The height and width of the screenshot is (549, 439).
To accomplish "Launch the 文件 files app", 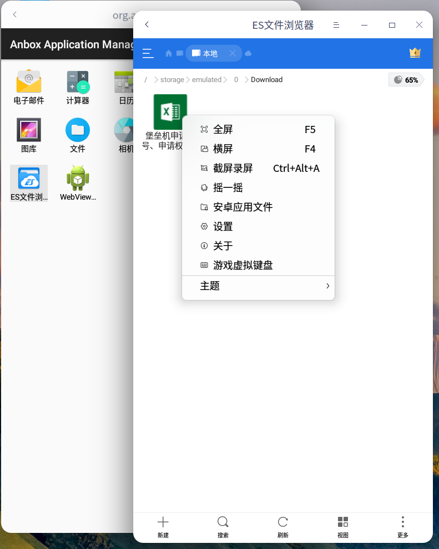I will [78, 135].
